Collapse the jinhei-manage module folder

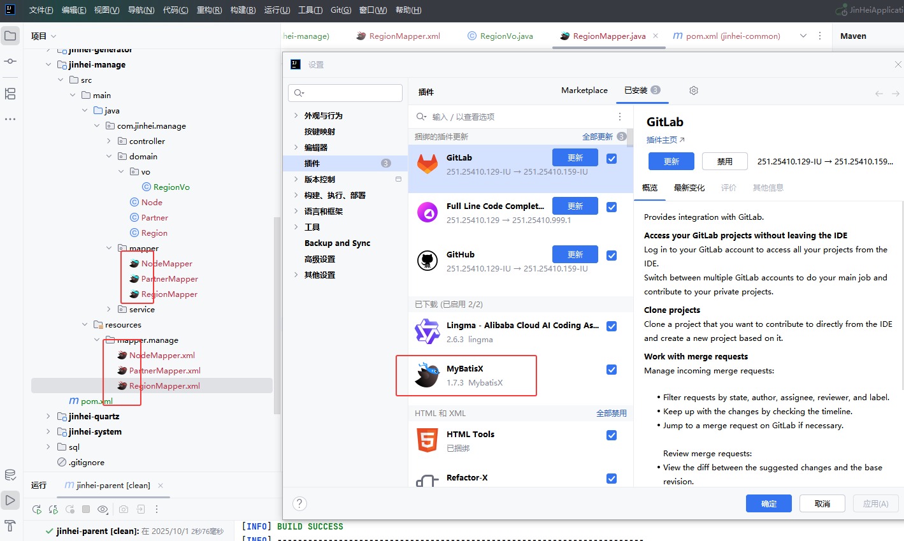(x=48, y=64)
